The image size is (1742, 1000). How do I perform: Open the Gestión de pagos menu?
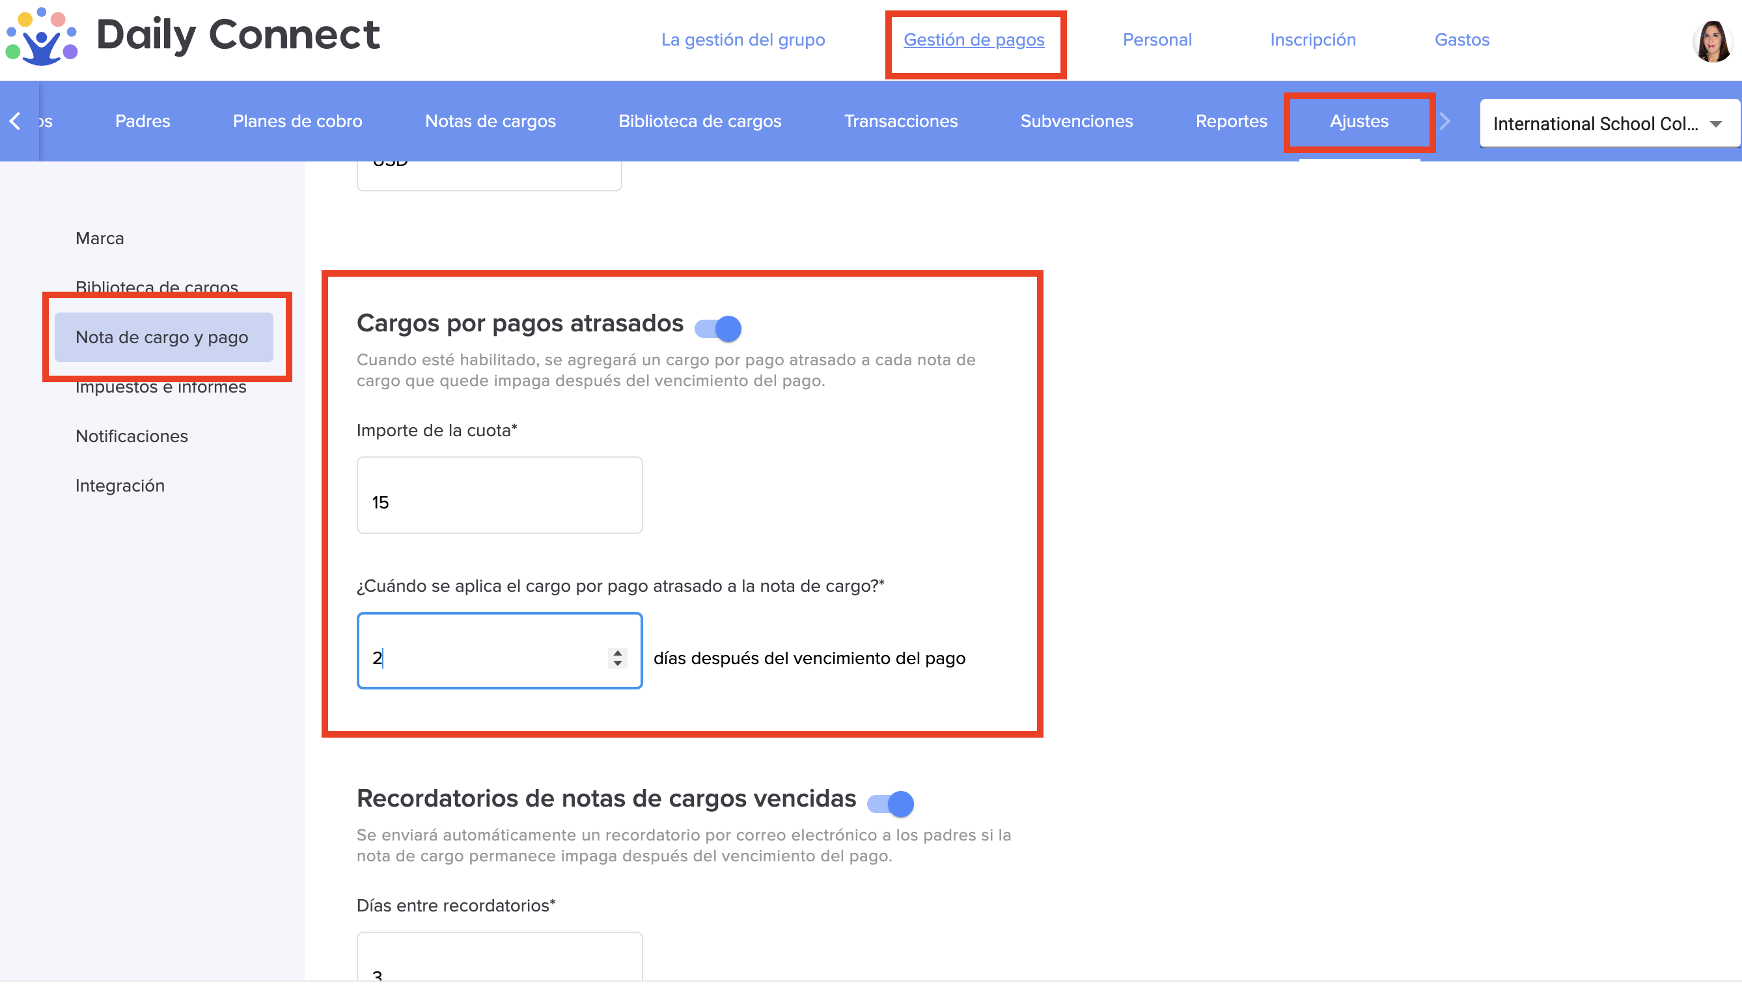click(974, 40)
